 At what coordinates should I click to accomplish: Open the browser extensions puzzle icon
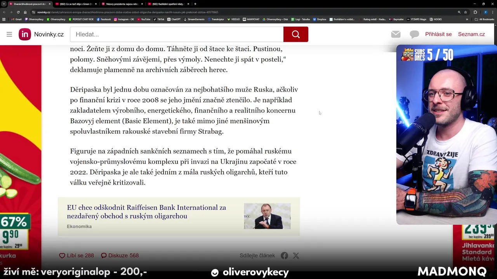(x=475, y=12)
